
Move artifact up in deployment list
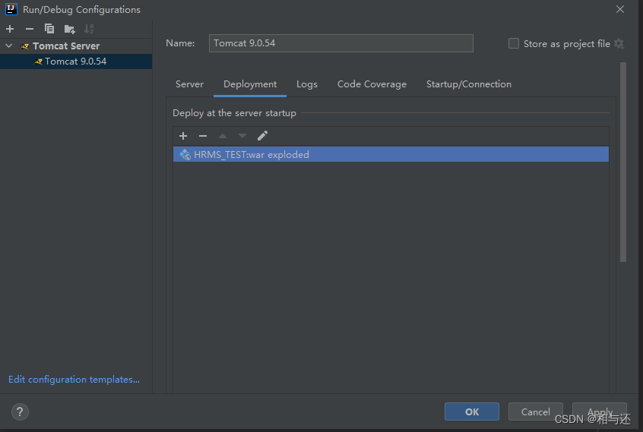point(223,136)
